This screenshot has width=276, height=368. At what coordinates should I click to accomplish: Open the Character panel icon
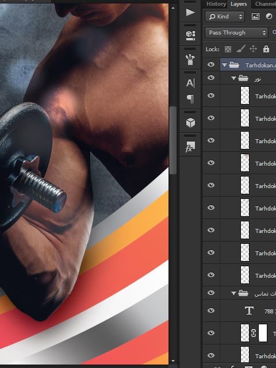pyautogui.click(x=190, y=83)
